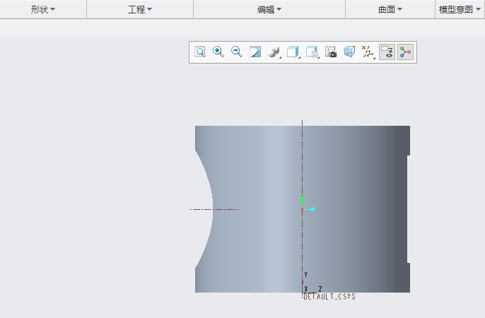Open the saved orientations box icon
485x318 pixels.
pyautogui.click(x=293, y=52)
